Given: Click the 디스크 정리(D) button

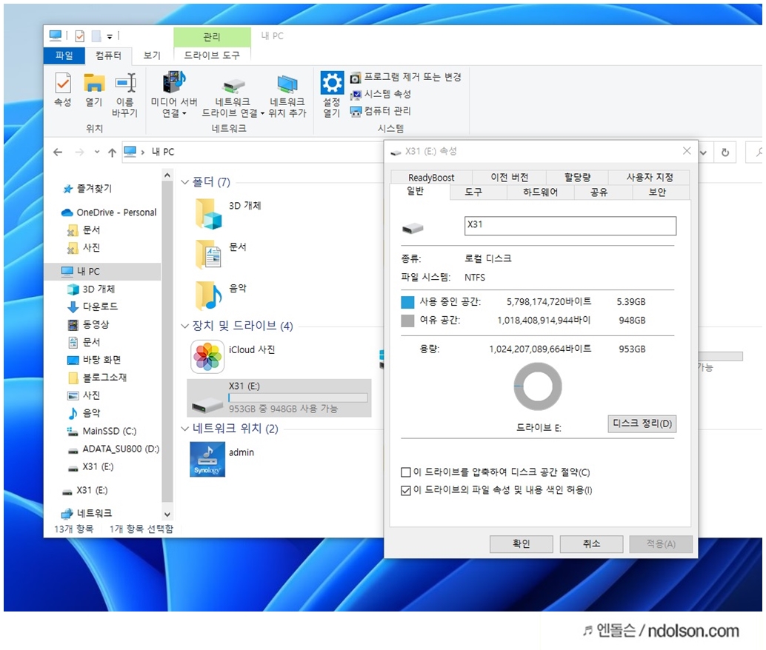Looking at the screenshot, I should (642, 423).
